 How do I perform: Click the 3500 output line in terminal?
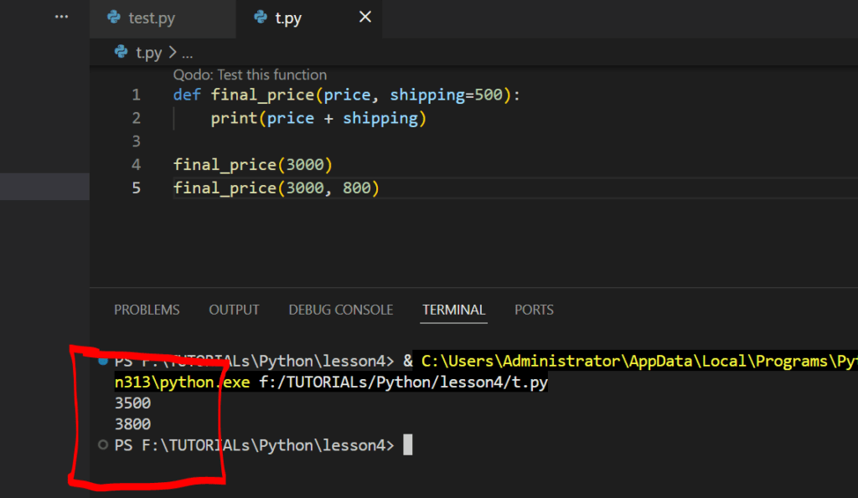(132, 403)
